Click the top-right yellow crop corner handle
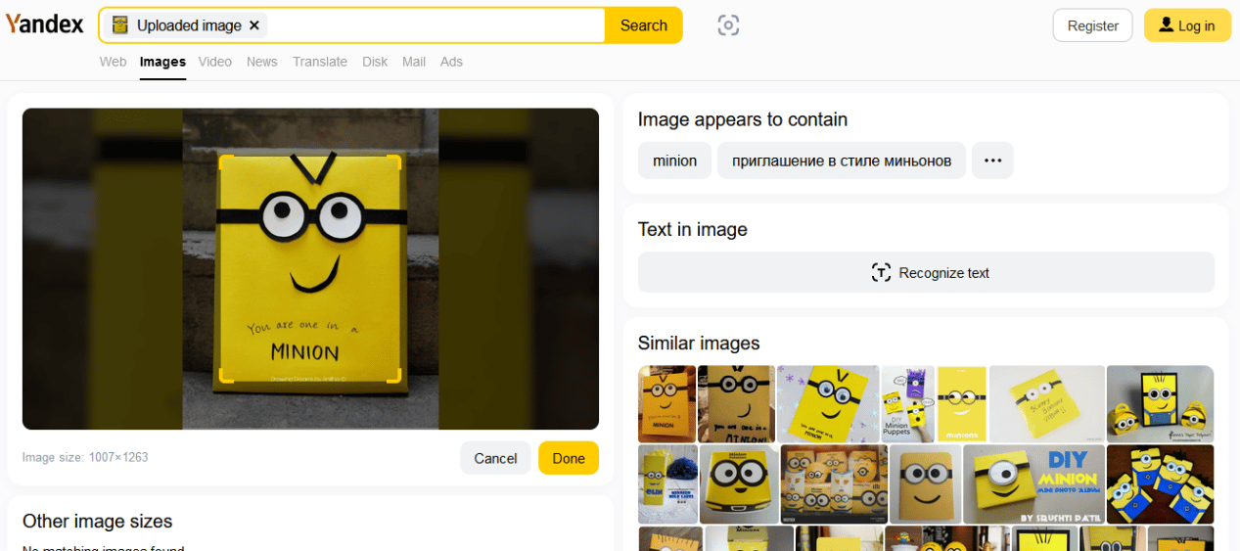Screen dimensions: 1240x551 coord(393,162)
